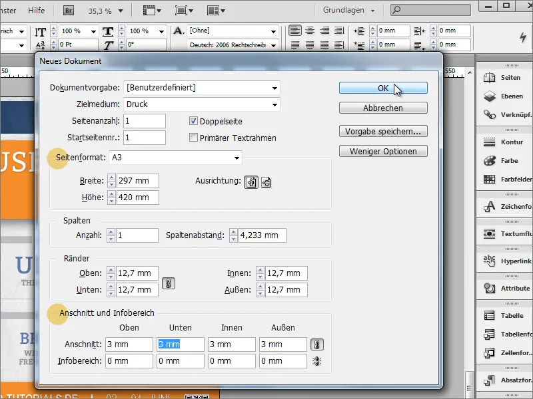Open the Kontur panel

pos(505,142)
